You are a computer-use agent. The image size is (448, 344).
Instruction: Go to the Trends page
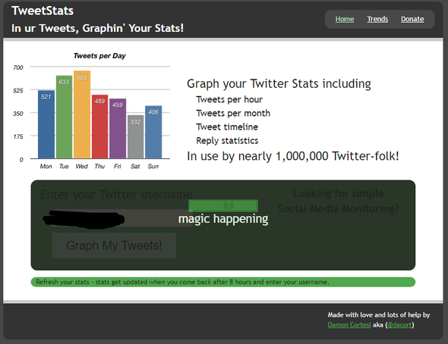coord(377,19)
